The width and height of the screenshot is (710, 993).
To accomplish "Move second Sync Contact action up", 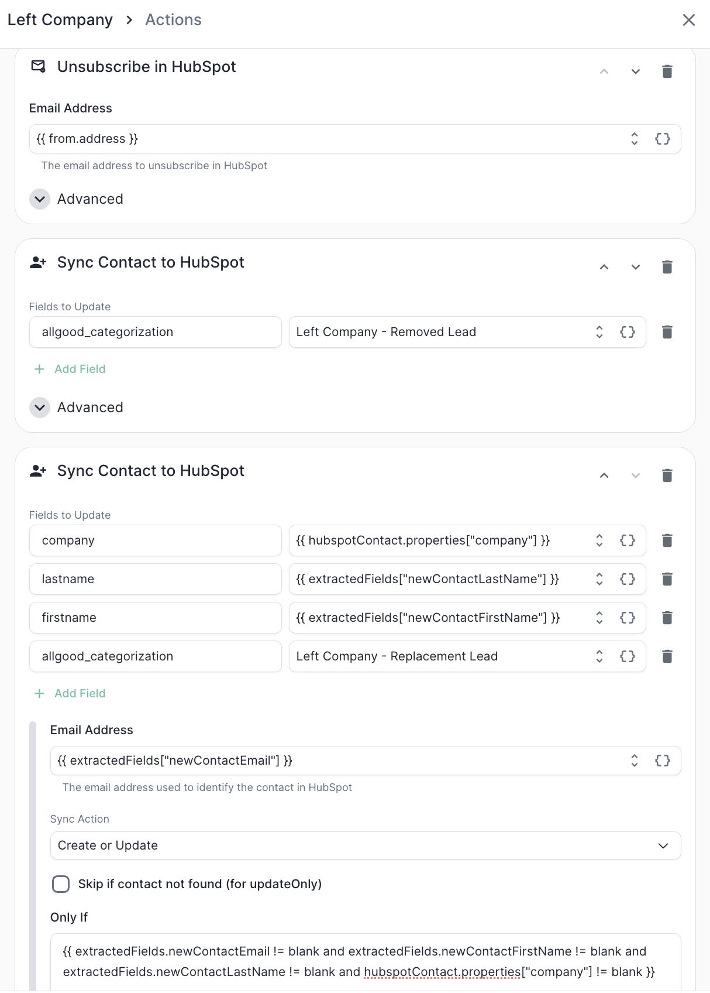I will 604,475.
